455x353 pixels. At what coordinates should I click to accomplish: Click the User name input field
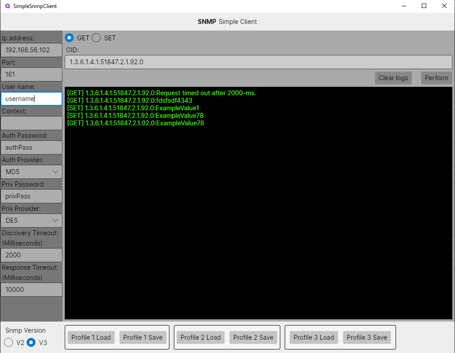click(31, 99)
